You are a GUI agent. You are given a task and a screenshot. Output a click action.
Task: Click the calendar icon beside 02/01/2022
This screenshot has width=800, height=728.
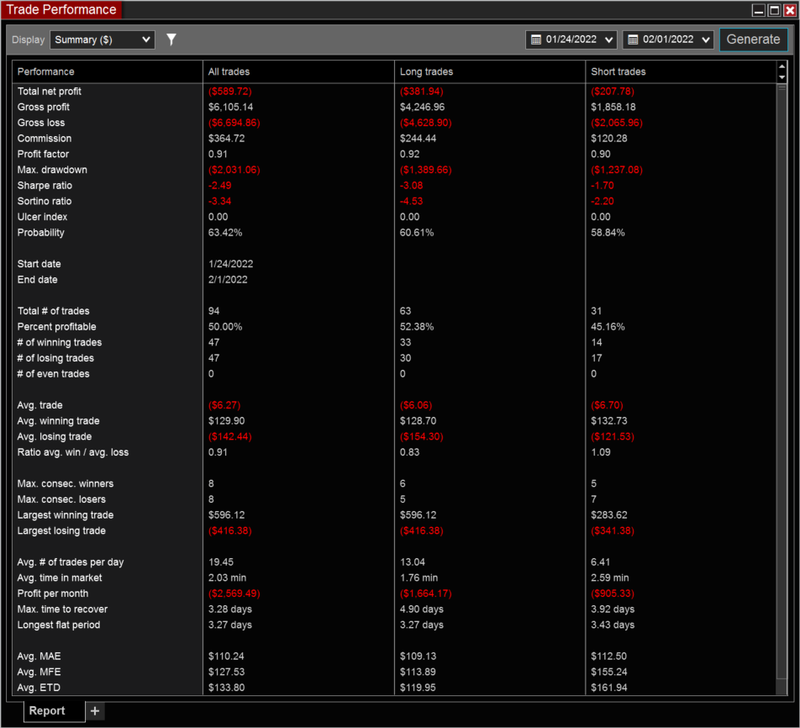[x=633, y=40]
